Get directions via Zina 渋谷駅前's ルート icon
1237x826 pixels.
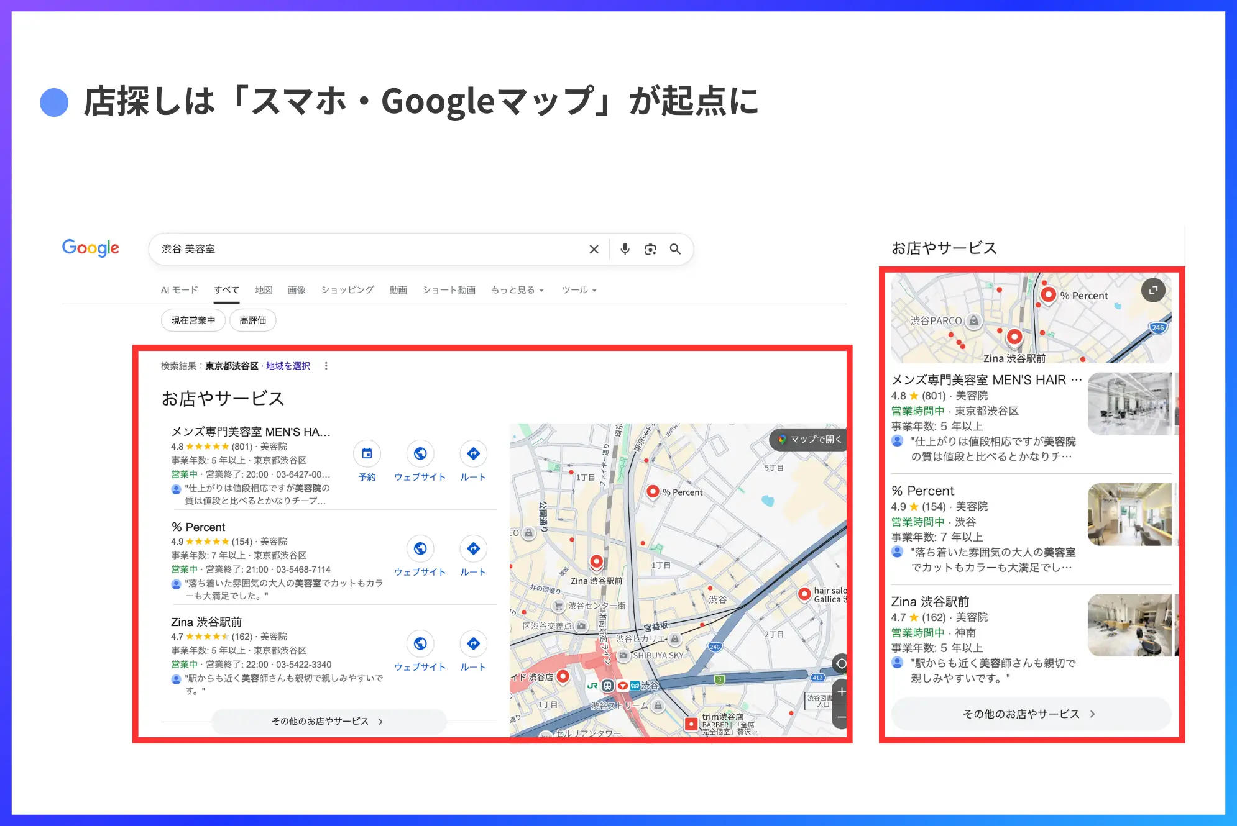[473, 645]
